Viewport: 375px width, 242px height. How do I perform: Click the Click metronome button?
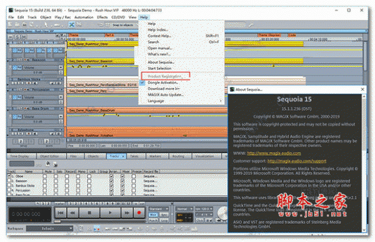[199, 220]
